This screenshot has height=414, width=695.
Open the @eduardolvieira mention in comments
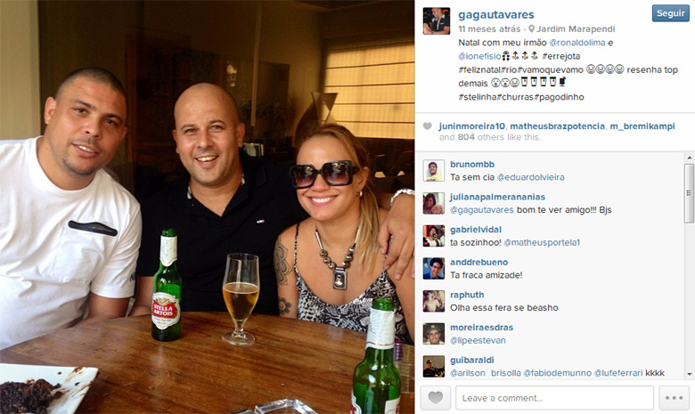(530, 177)
